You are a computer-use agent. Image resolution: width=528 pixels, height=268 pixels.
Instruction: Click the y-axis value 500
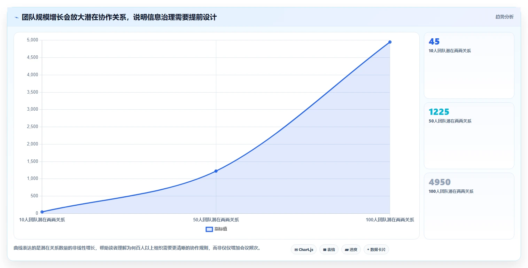coord(34,196)
